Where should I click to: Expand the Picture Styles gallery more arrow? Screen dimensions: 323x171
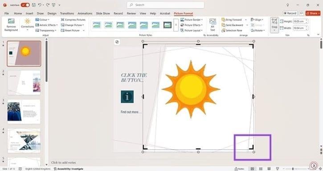(x=176, y=25)
